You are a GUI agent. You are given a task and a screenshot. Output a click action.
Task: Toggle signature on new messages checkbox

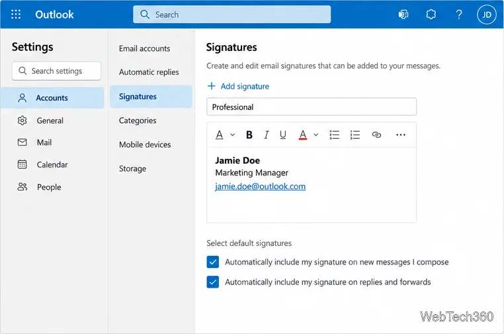(213, 262)
